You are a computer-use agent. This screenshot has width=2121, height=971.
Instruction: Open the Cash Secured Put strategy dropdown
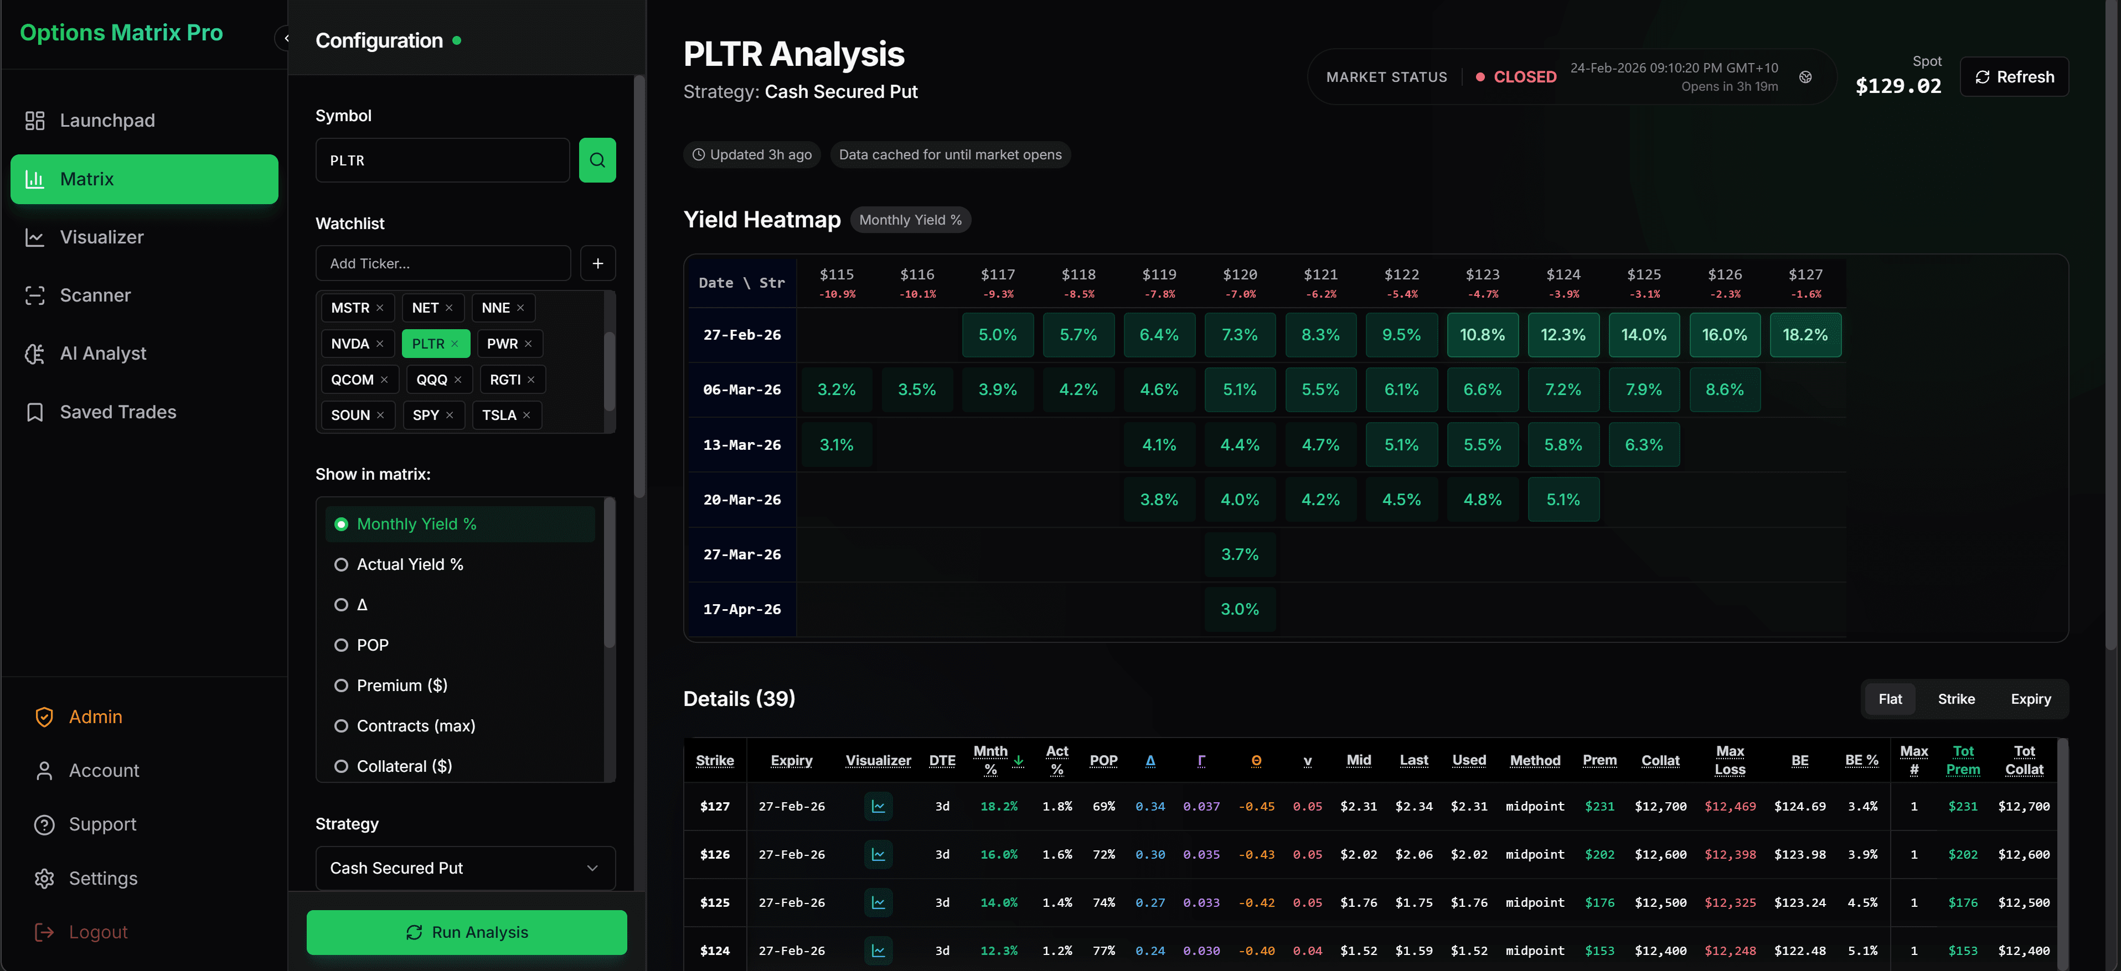pyautogui.click(x=465, y=868)
